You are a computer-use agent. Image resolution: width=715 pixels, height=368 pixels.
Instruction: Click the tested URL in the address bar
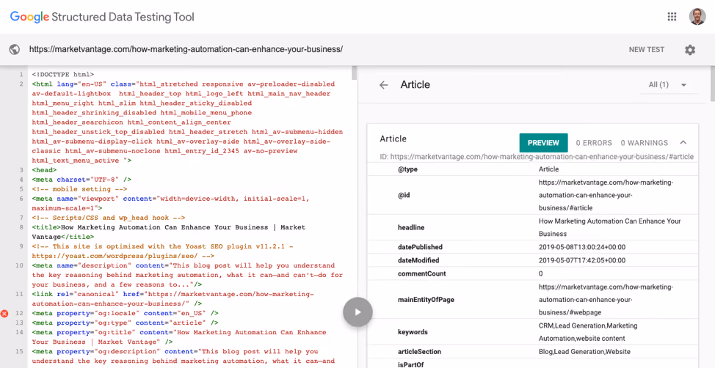click(186, 49)
